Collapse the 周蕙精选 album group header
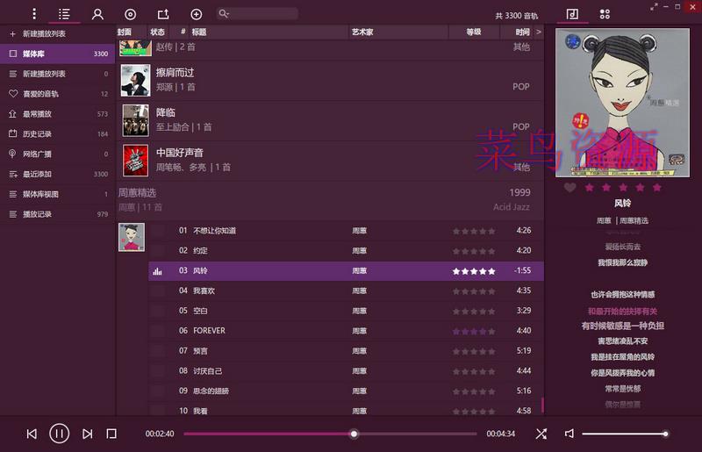Image resolution: width=702 pixels, height=452 pixels. 330,199
